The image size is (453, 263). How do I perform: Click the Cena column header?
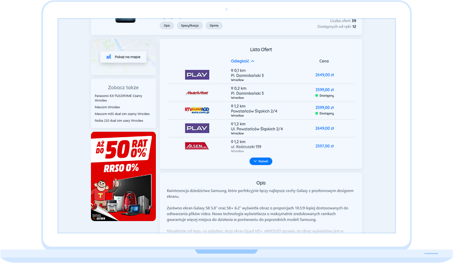pos(324,61)
